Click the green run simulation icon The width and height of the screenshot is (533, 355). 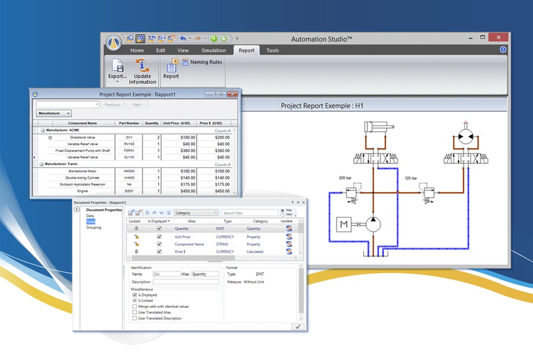coord(214,39)
